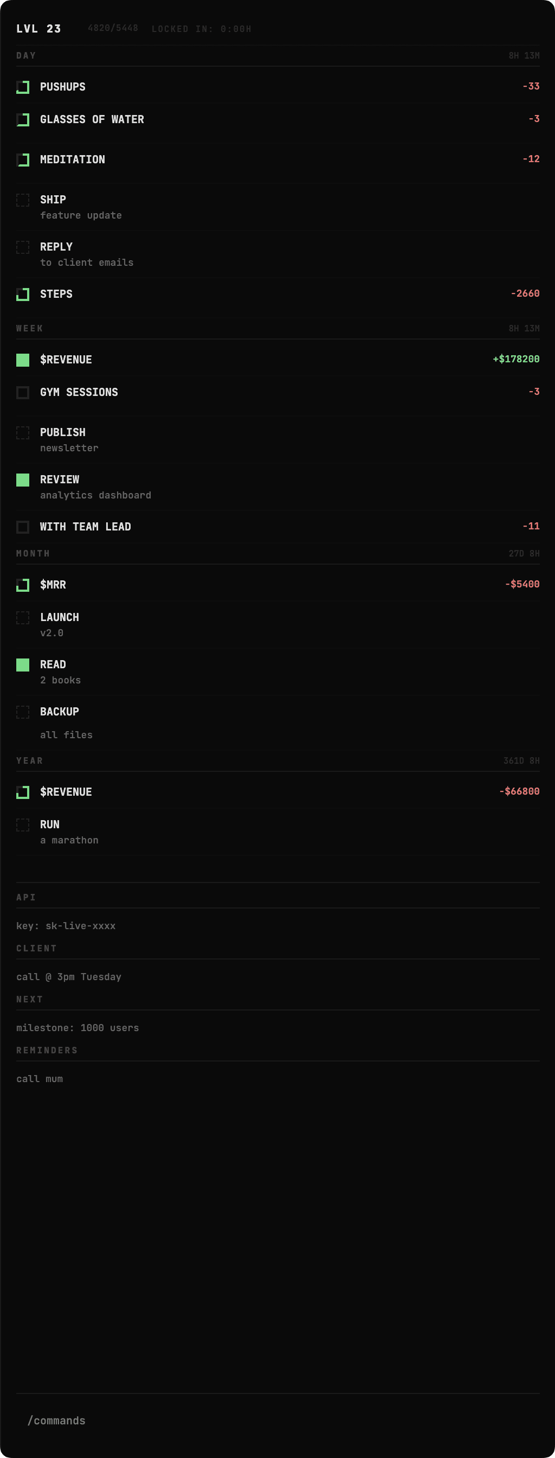This screenshot has width=555, height=1458.
Task: Toggle the PUSHUPS checkbox
Action: coord(23,88)
